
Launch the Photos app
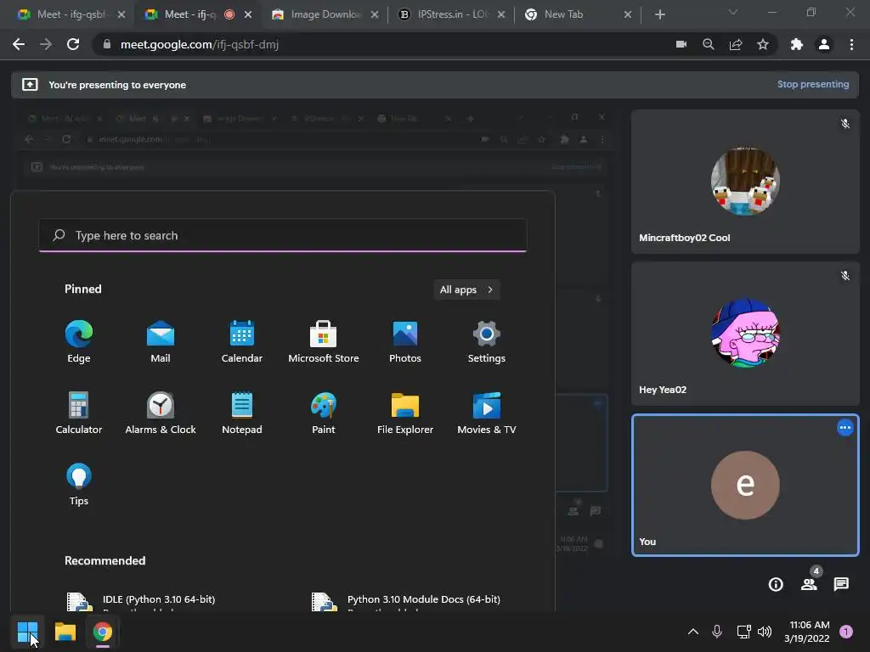click(405, 341)
